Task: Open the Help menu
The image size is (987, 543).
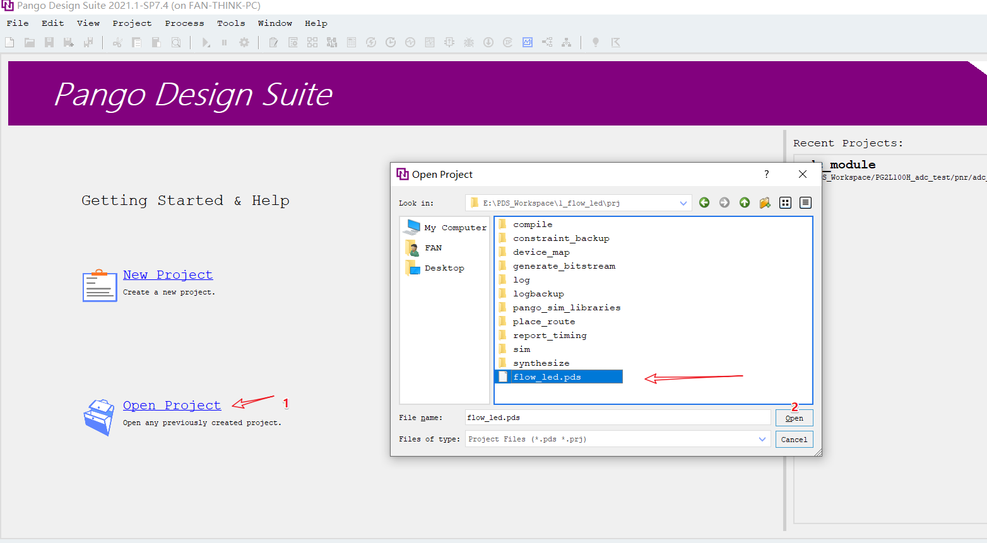Action: [x=316, y=23]
